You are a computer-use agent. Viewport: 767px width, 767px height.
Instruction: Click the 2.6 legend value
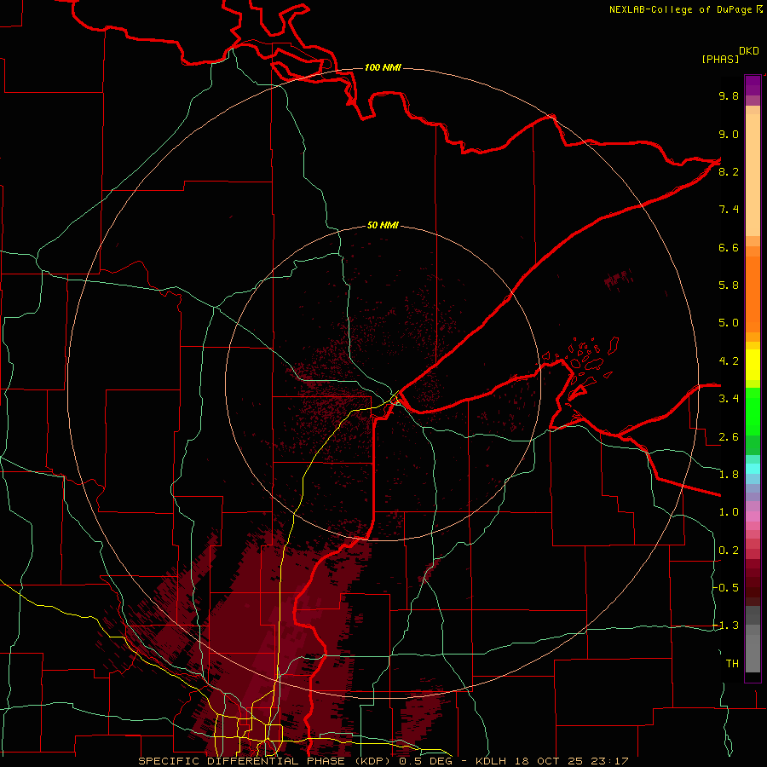pos(729,436)
